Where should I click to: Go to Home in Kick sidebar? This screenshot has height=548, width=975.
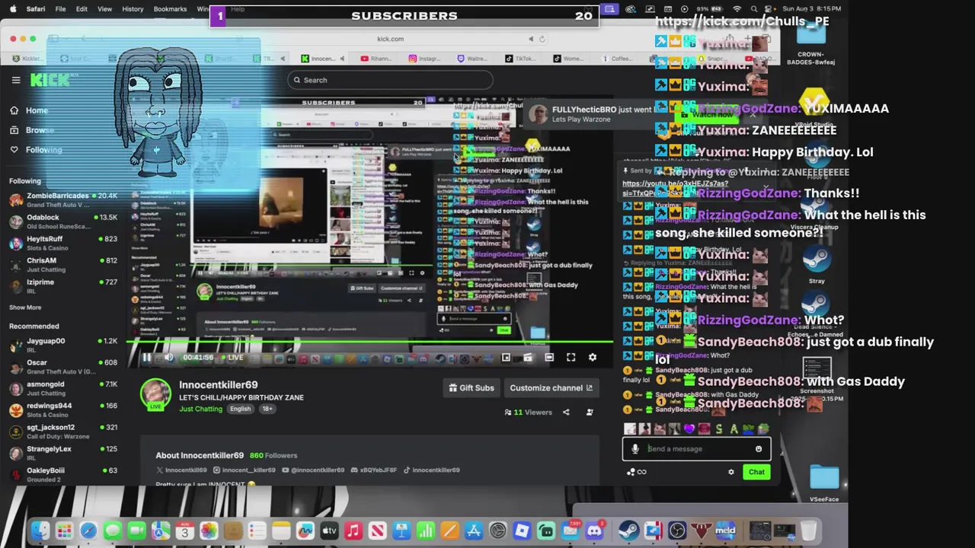pos(29,110)
